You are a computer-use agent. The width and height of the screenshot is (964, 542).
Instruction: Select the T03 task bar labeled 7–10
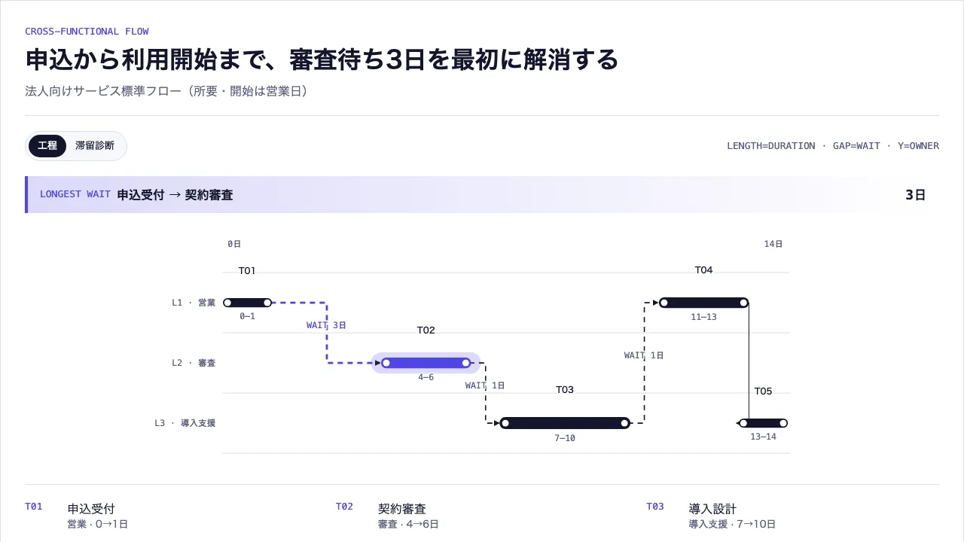[x=565, y=423]
